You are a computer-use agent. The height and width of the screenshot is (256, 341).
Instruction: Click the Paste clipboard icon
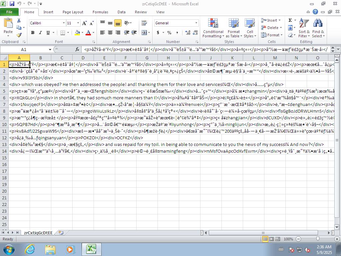click(8, 23)
